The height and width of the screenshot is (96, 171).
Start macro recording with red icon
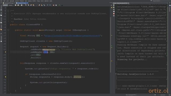click(53, 5)
